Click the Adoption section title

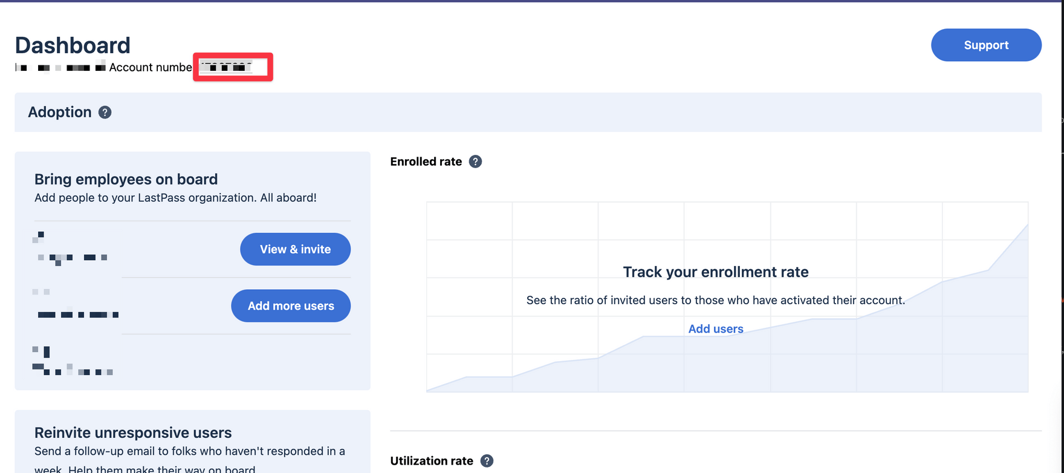click(x=60, y=113)
